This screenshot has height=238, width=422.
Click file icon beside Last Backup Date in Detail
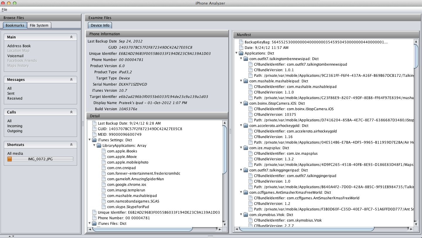94,123
